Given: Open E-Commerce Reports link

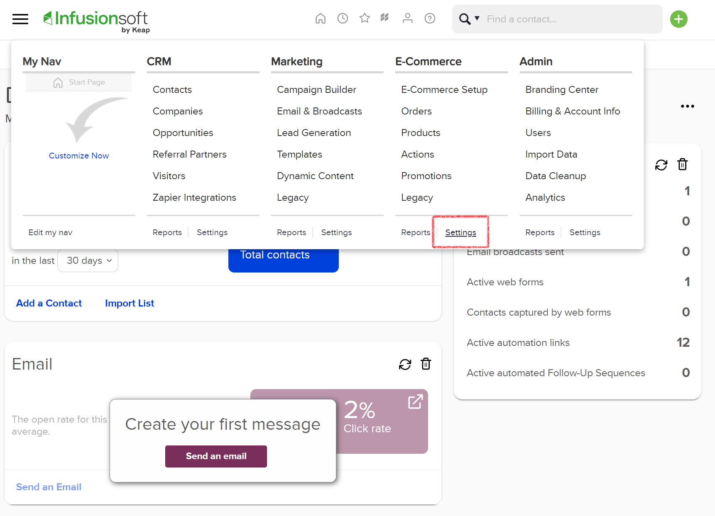Looking at the screenshot, I should click(x=416, y=232).
